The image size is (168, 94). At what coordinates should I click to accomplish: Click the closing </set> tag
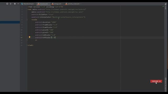pos(30,45)
